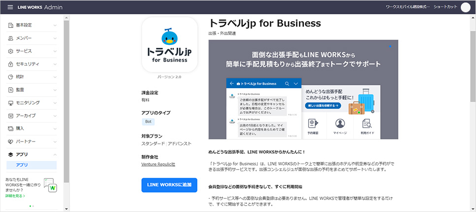Click the 出張・外出関連 category text
Viewport: 476px width, 212px height.
coord(222,34)
